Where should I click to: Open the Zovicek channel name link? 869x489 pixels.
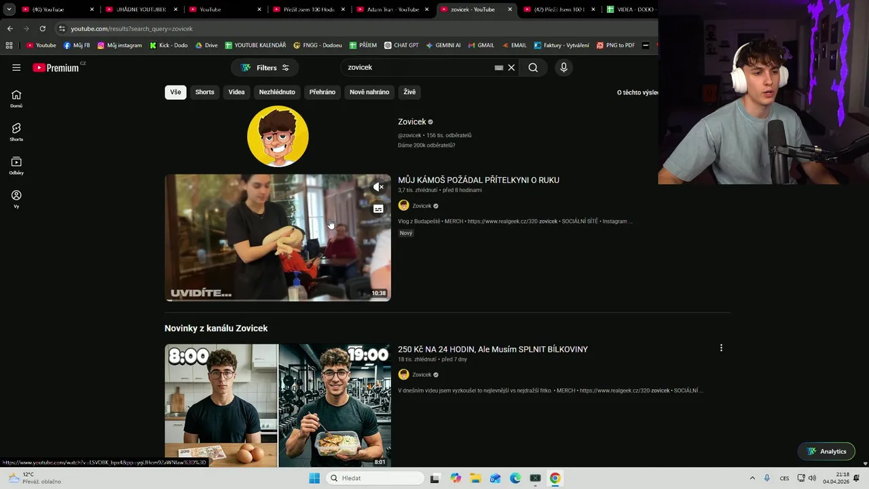click(411, 122)
